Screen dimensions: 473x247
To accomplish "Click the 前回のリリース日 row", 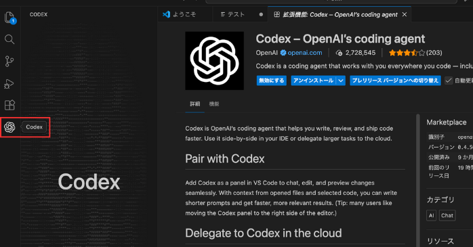I will (451, 171).
